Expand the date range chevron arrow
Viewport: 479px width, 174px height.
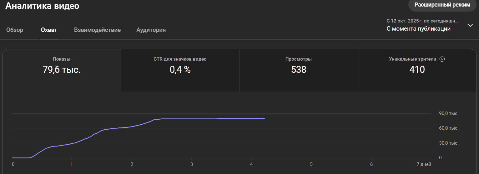[470, 25]
